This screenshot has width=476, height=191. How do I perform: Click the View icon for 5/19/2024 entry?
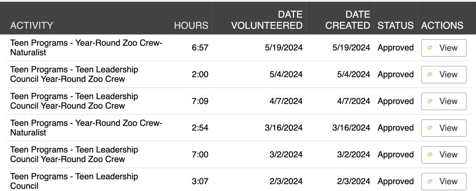[430, 48]
